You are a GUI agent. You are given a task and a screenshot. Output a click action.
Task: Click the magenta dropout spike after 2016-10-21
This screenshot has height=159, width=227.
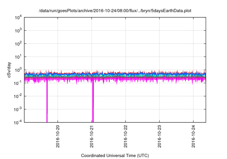pos(93,102)
